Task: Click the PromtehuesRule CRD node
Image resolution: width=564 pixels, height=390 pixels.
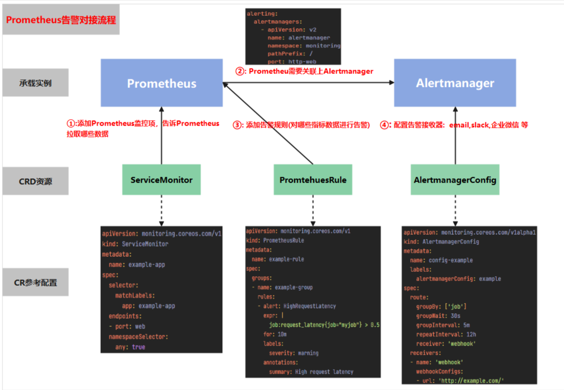Action: tap(312, 180)
